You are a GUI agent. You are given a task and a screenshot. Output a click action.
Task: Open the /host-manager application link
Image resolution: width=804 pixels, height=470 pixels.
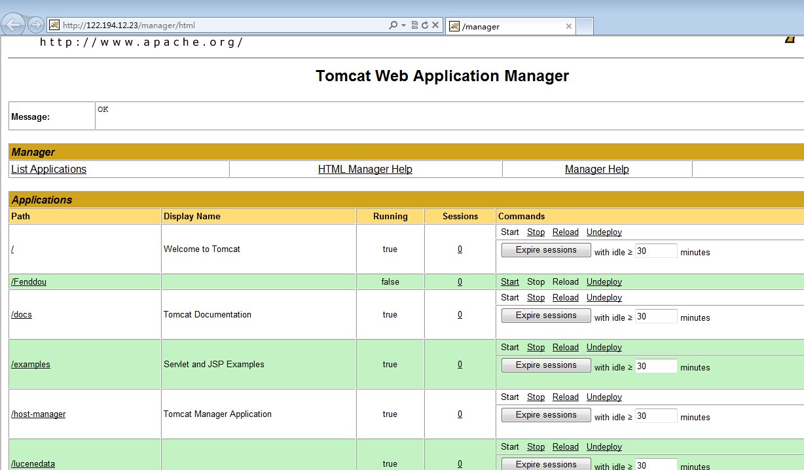pos(38,414)
